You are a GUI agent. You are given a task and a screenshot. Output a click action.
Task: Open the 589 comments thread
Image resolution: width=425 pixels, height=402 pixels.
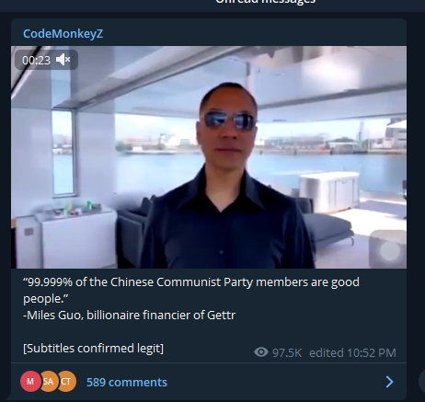pos(127,382)
